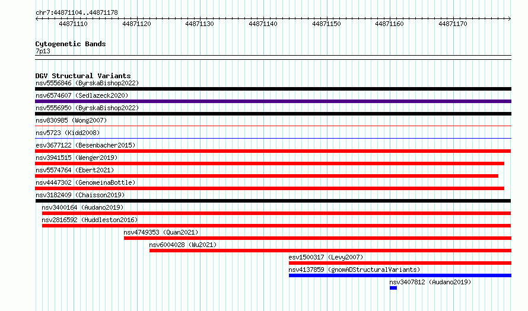This screenshot has height=311, width=528.
Task: Click the Cytogenetic Bands track title
Action: click(71, 44)
